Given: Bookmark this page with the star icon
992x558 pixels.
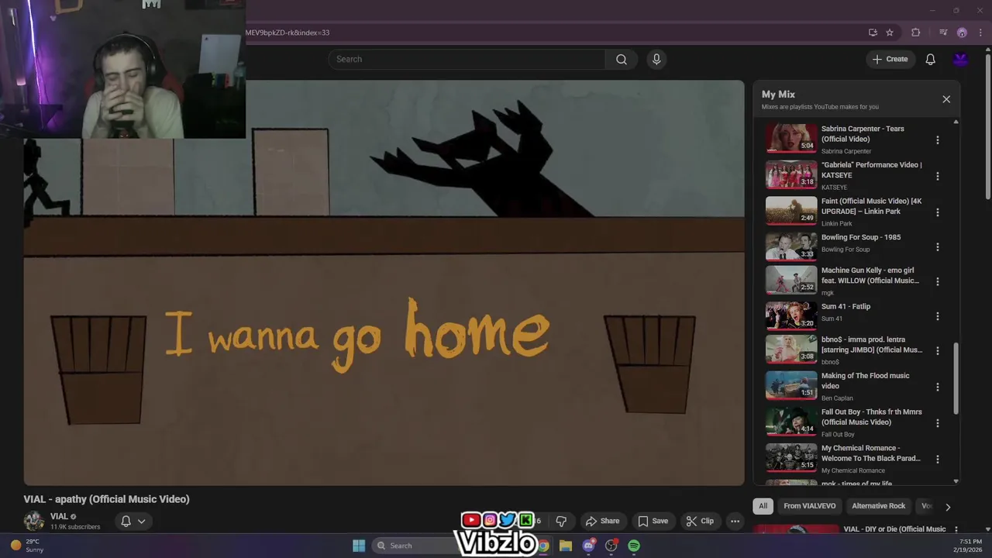Looking at the screenshot, I should point(890,33).
